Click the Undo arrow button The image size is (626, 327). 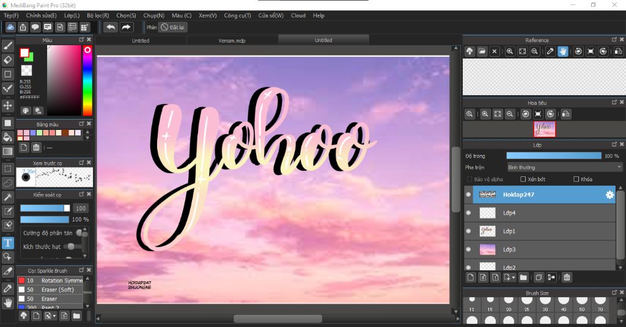click(x=111, y=27)
